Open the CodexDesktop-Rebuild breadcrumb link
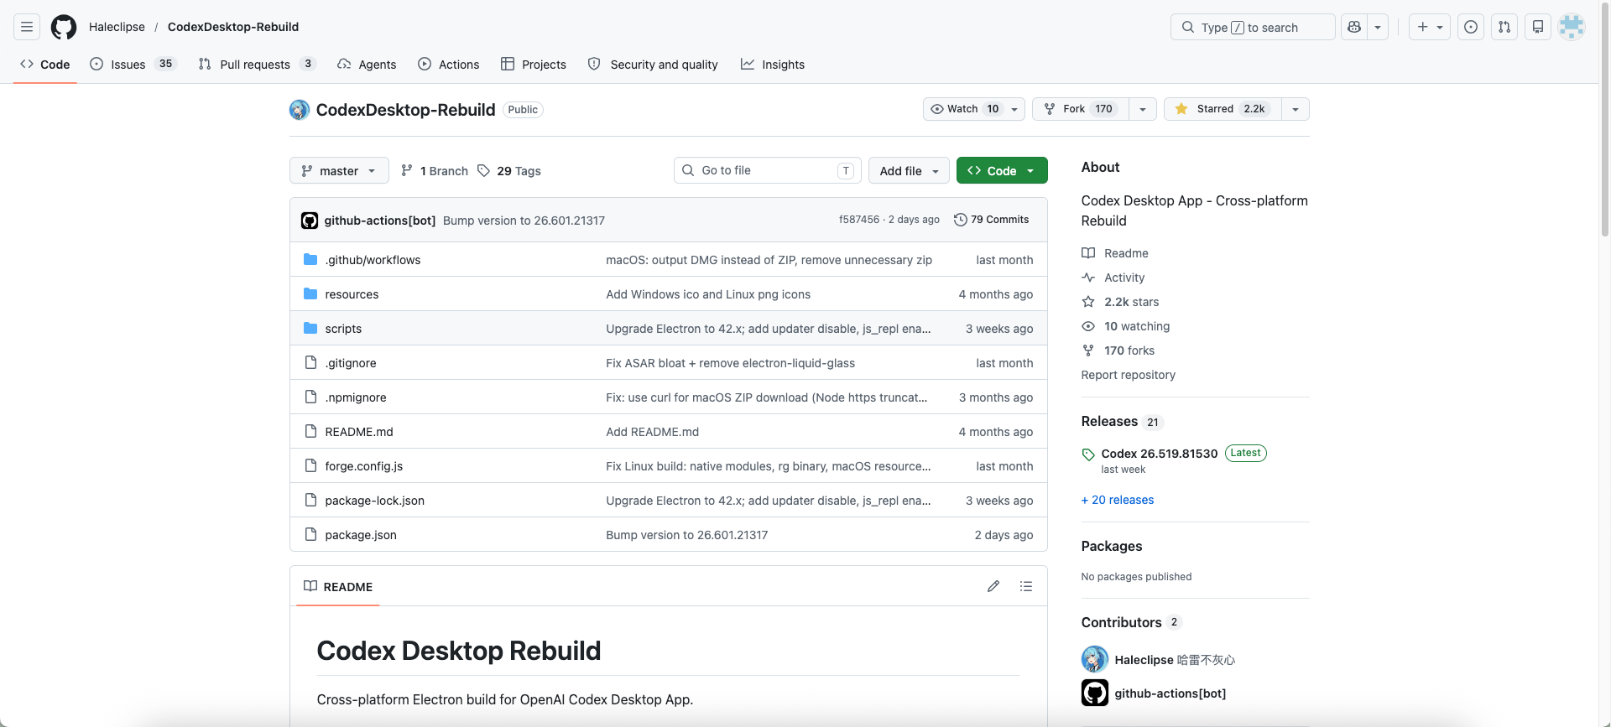 (233, 27)
